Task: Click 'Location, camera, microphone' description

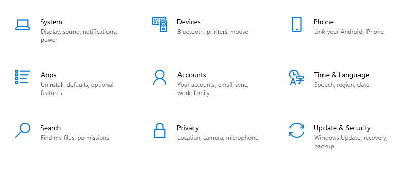Action: pos(218,138)
